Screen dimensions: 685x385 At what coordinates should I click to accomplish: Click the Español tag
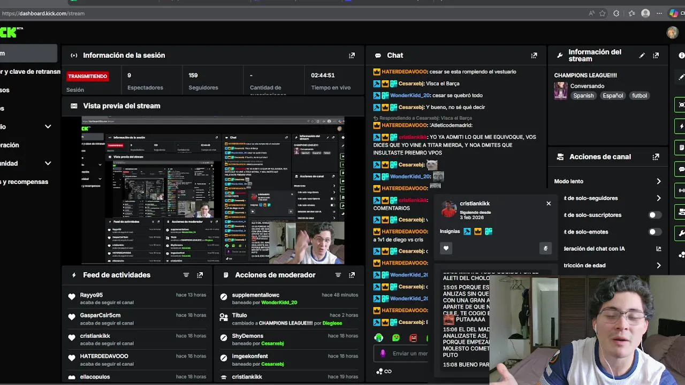pos(613,96)
